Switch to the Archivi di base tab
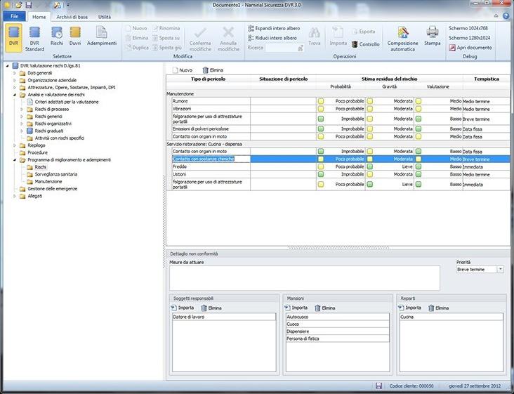 (72, 16)
